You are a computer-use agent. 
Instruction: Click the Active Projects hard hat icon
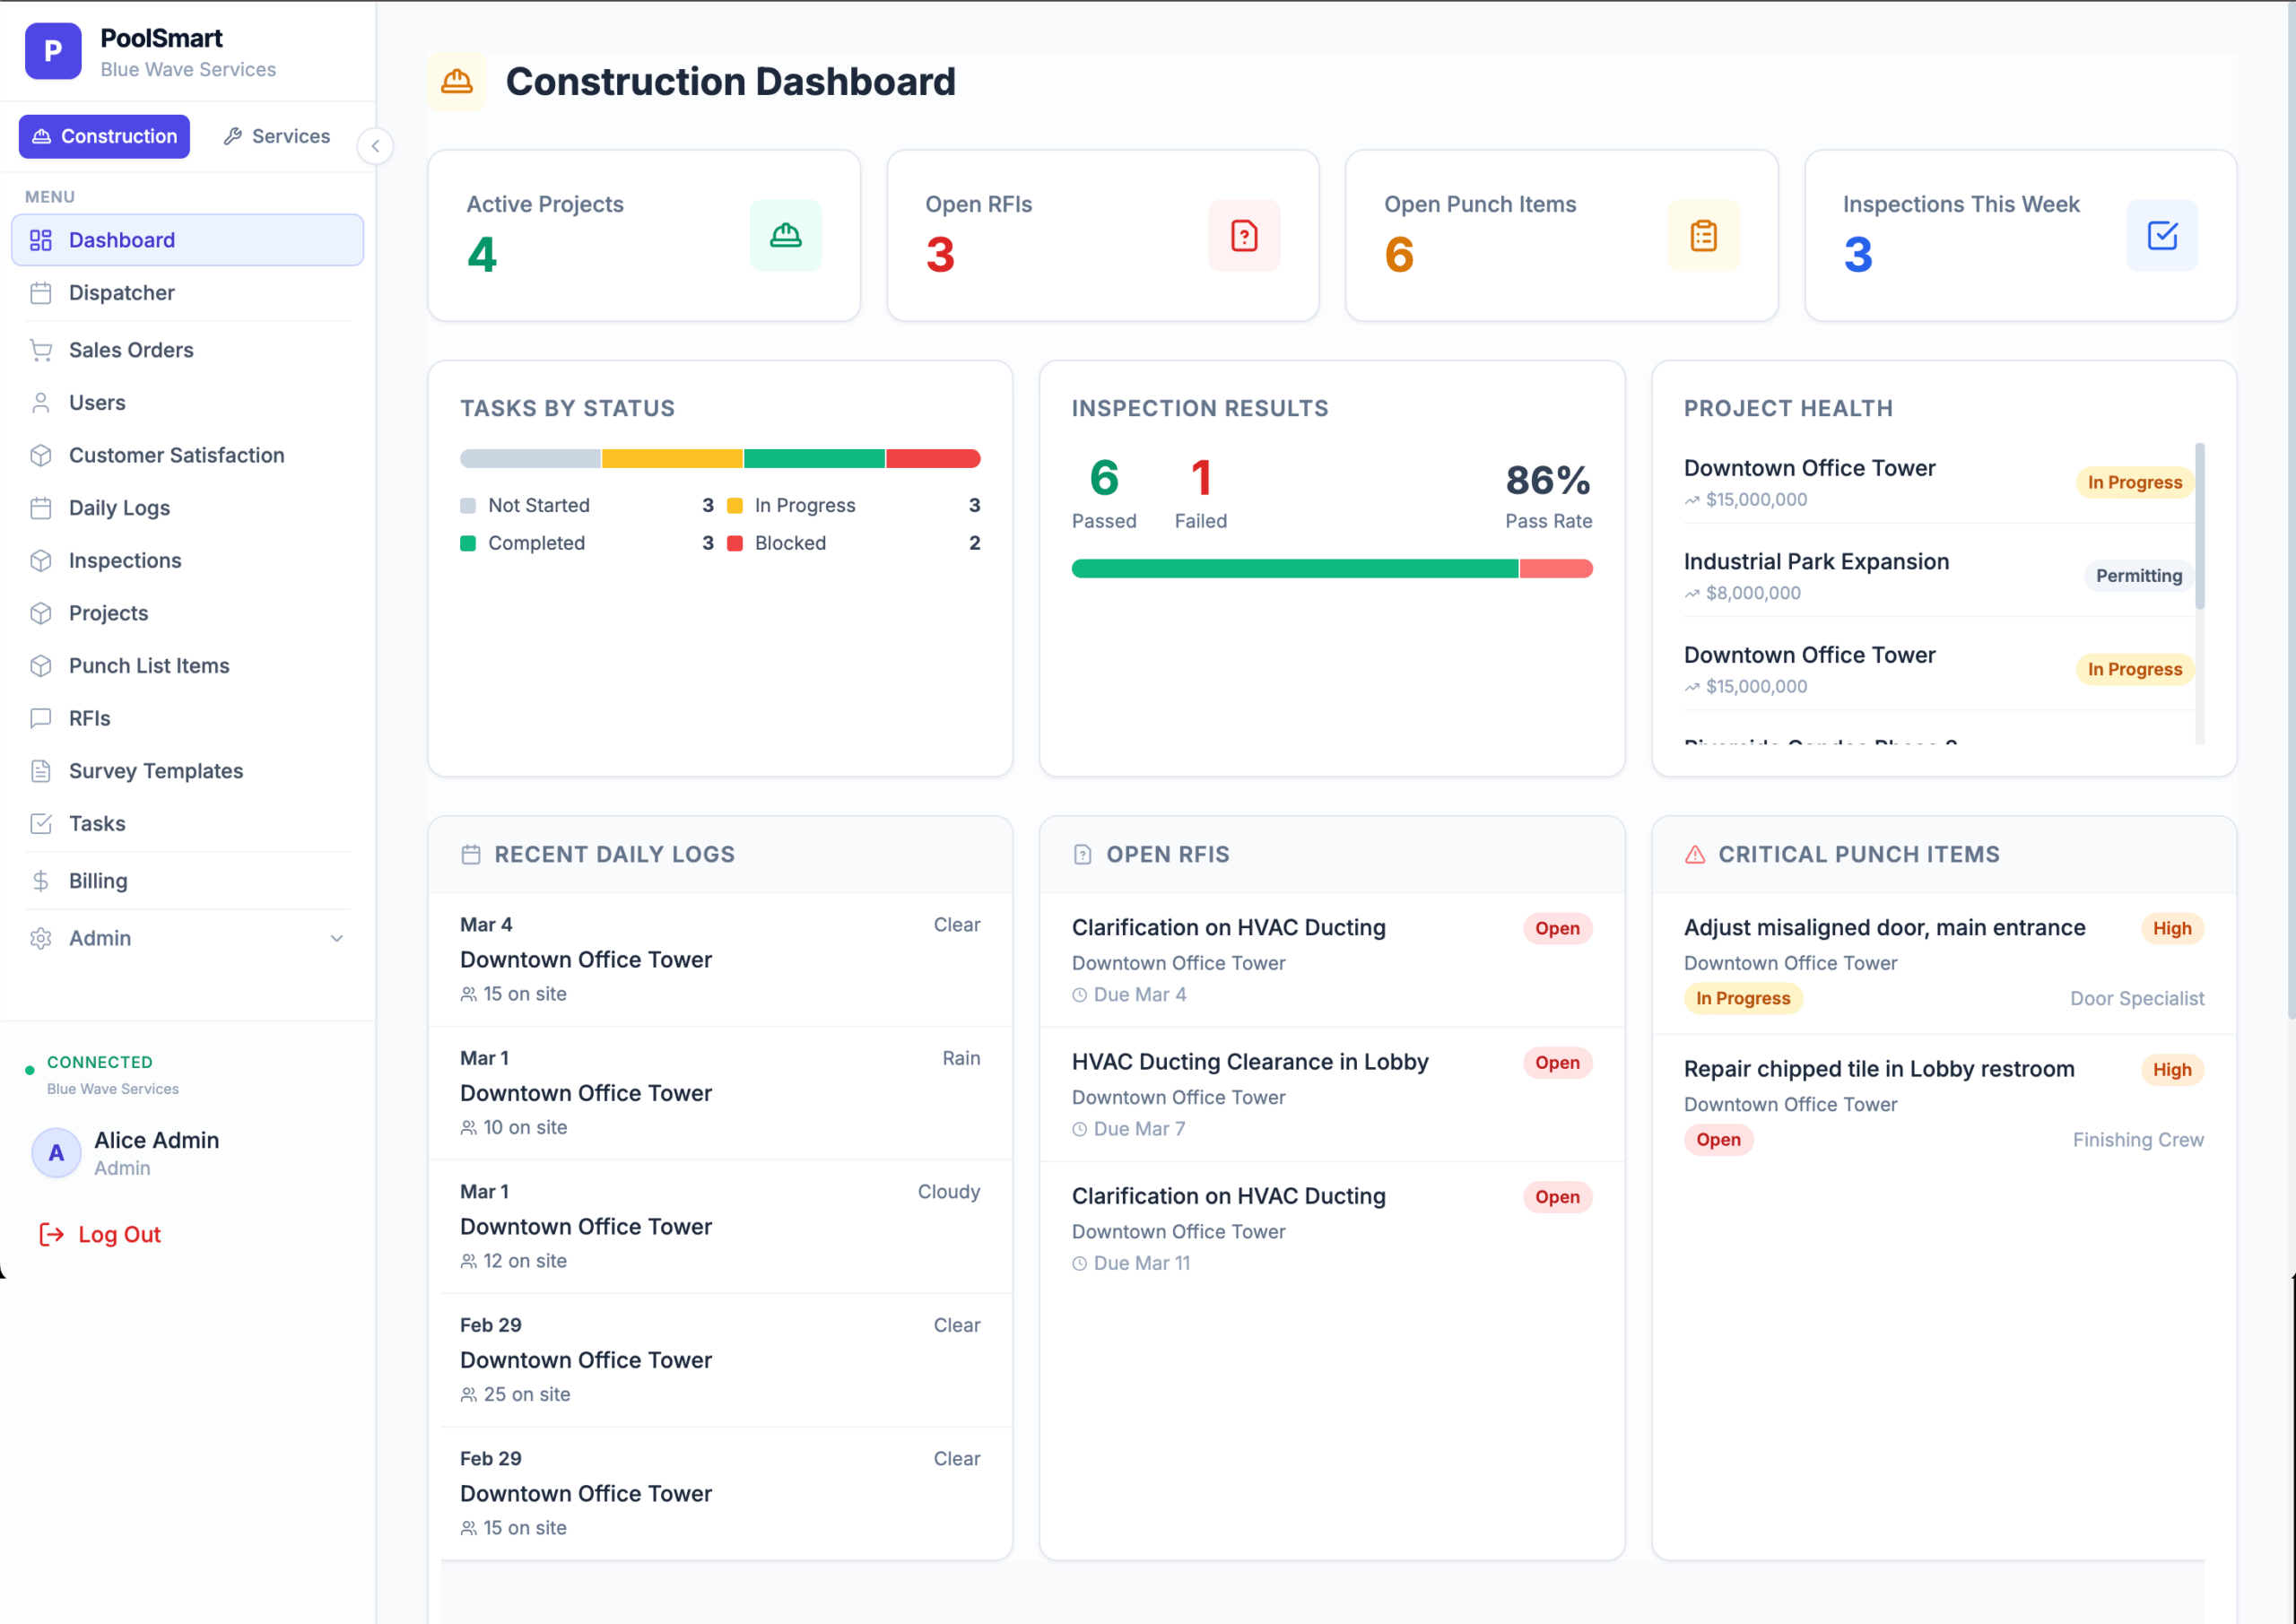coord(785,236)
